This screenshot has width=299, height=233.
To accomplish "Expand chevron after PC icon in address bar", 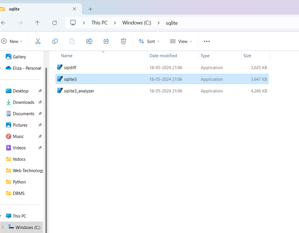I will click(x=84, y=23).
